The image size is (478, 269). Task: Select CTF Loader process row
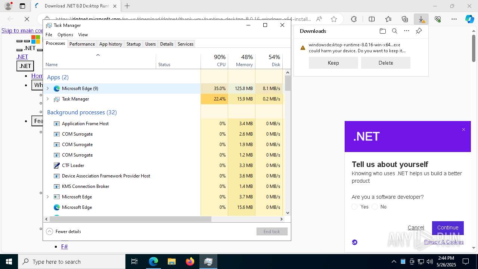163,166
